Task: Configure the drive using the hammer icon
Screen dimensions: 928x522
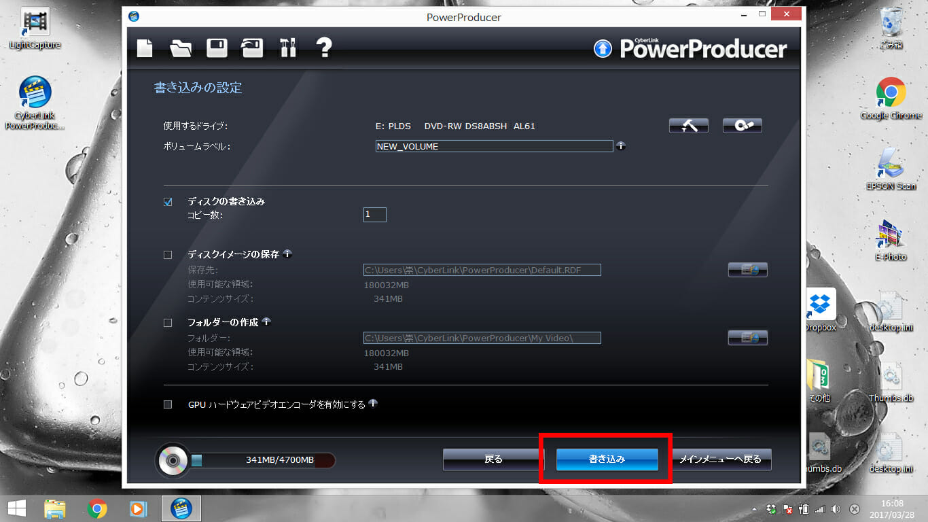Action: 688,125
